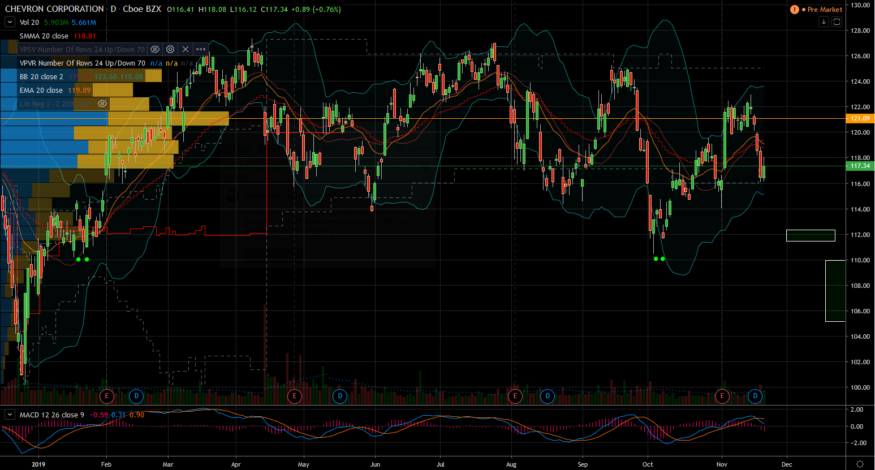This screenshot has width=875, height=470.
Task: Click the 2019 label on the time axis
Action: tap(38, 464)
